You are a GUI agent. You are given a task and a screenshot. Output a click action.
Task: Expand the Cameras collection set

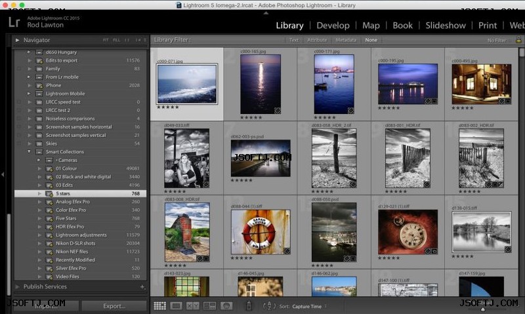click(39, 160)
